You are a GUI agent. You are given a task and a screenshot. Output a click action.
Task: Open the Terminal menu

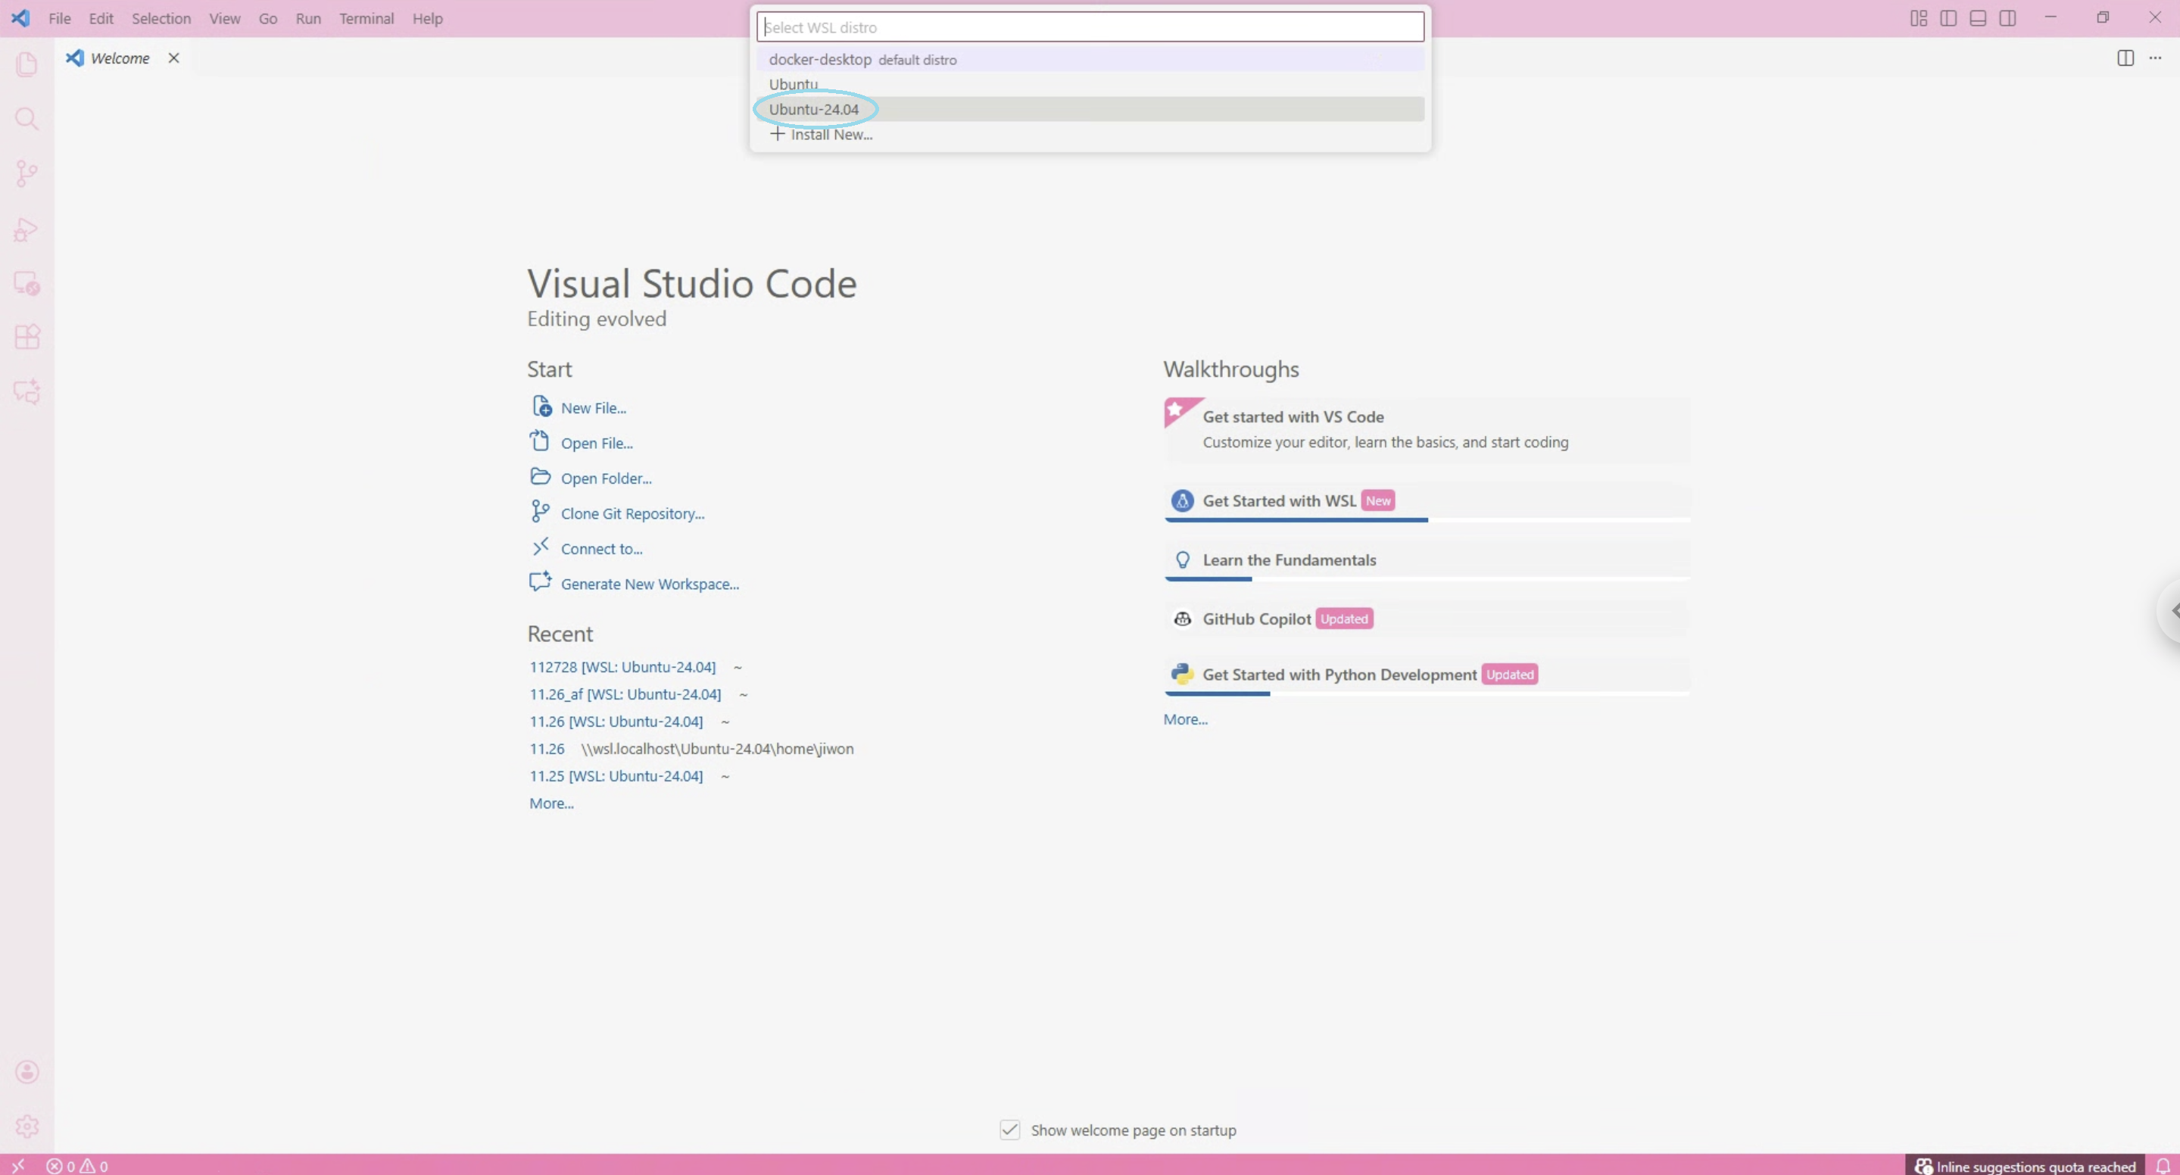pos(366,17)
